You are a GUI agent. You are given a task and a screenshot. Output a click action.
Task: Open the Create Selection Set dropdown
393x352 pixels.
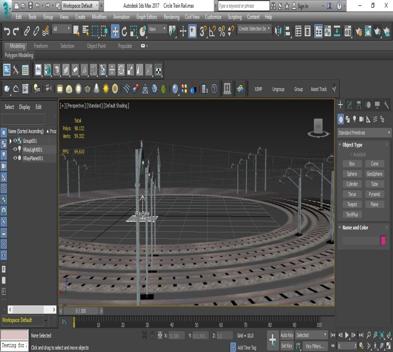tap(254, 29)
